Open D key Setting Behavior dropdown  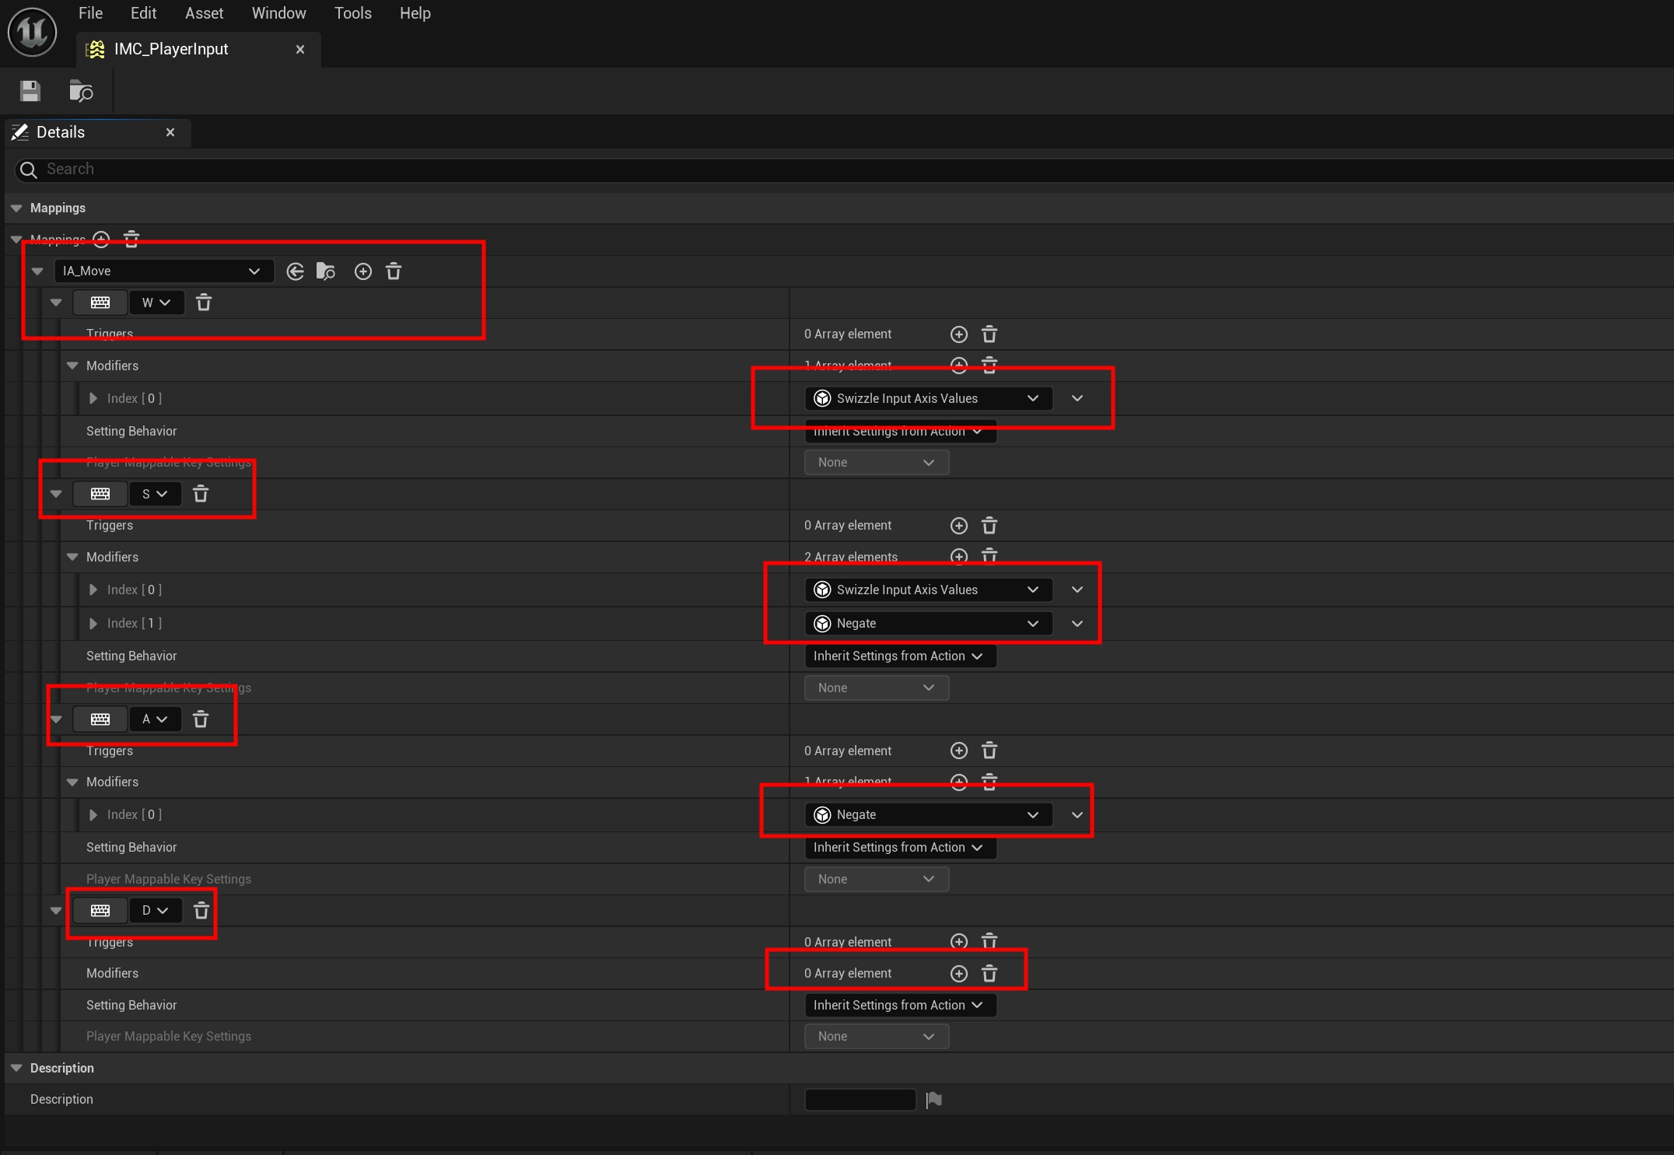tap(899, 1006)
